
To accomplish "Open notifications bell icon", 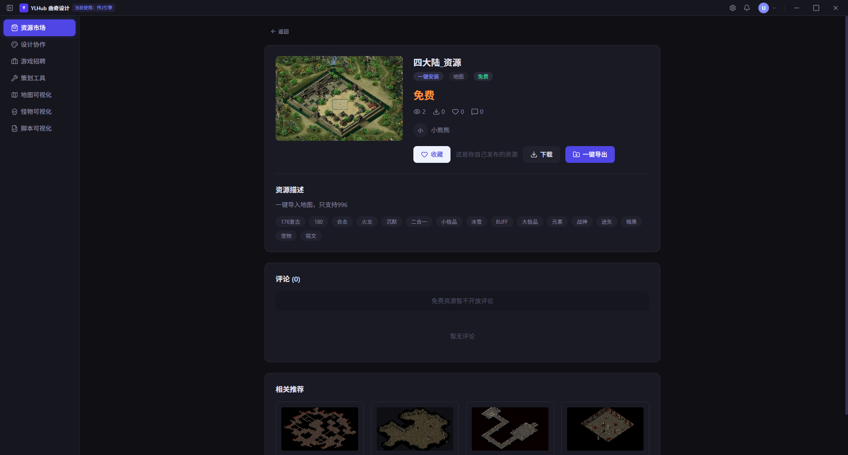I will pos(747,8).
